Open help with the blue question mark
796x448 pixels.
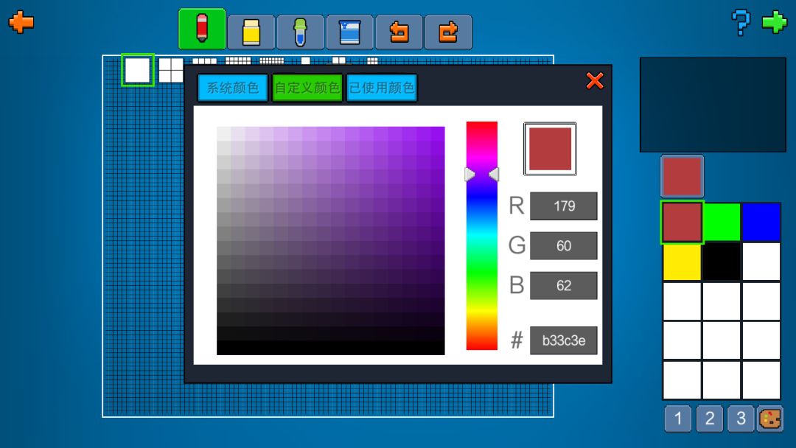(741, 23)
